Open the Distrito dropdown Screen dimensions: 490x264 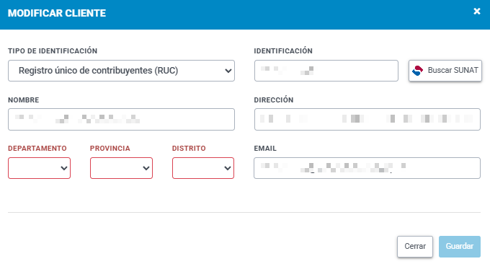tap(203, 168)
